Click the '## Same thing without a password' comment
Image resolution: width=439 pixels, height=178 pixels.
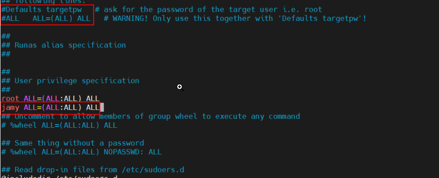[73, 143]
